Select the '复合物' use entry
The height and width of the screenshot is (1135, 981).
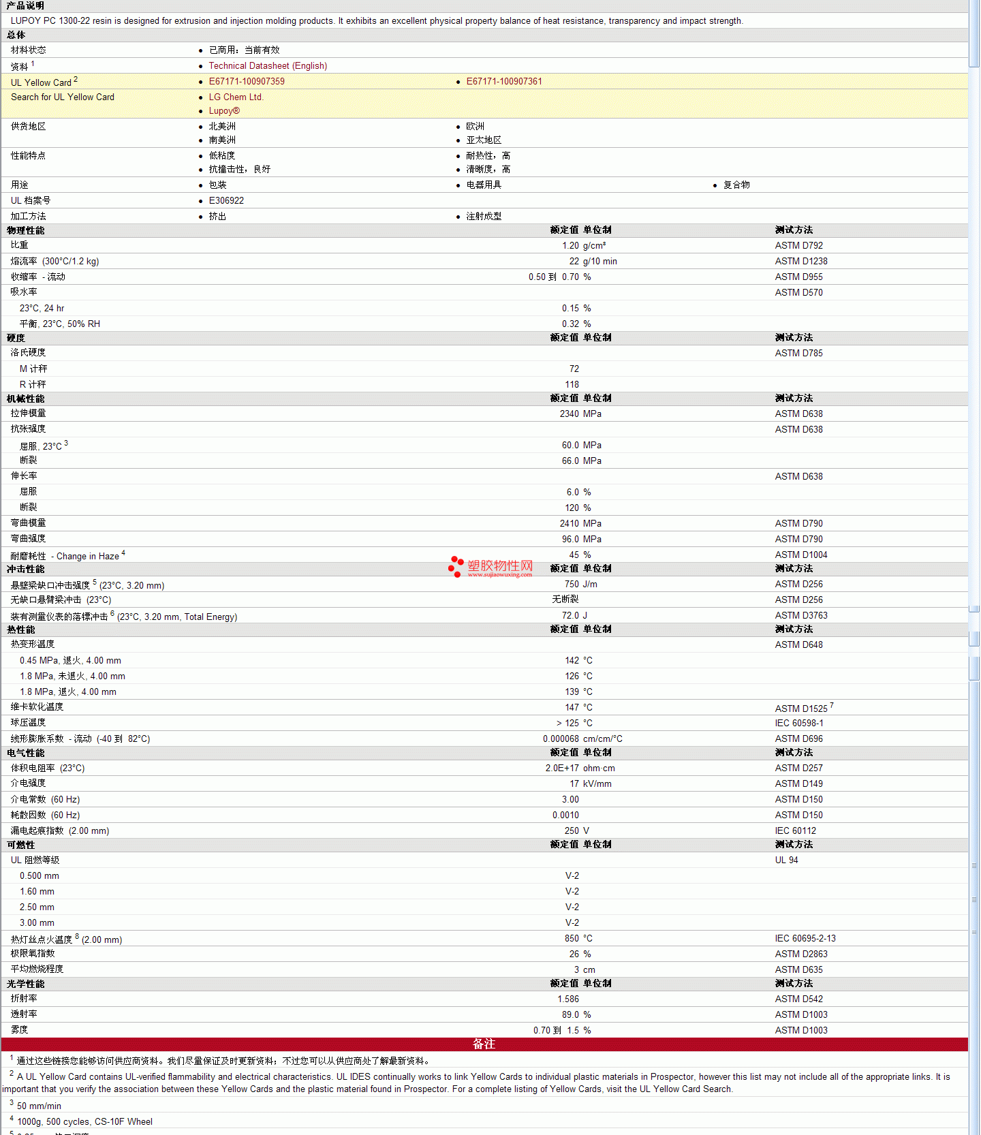point(736,185)
